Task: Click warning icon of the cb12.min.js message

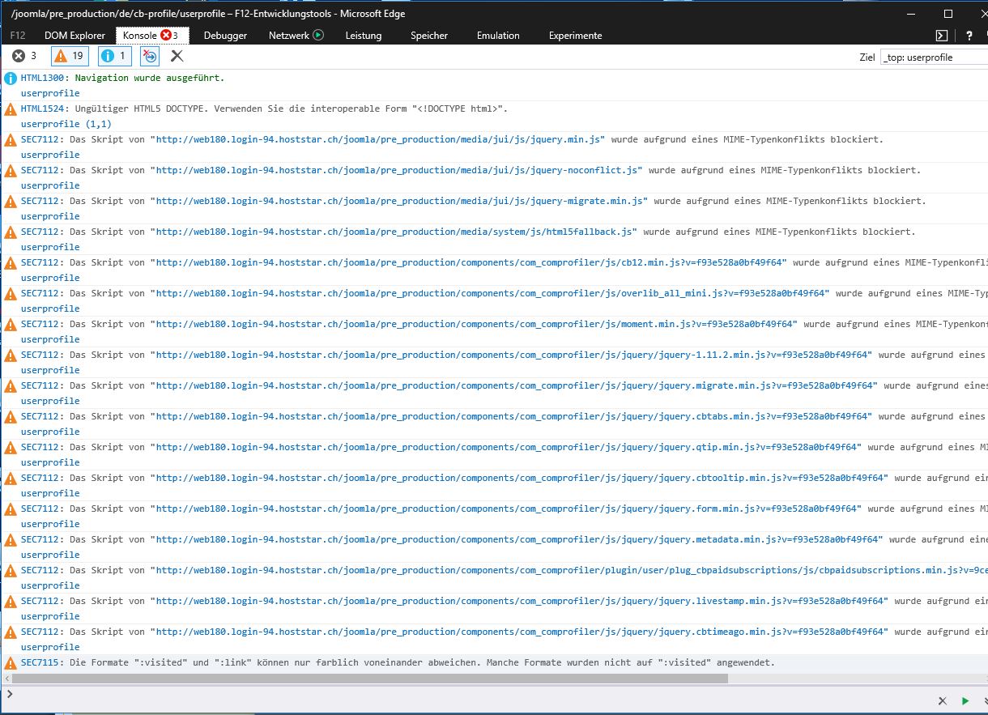Action: tap(11, 263)
